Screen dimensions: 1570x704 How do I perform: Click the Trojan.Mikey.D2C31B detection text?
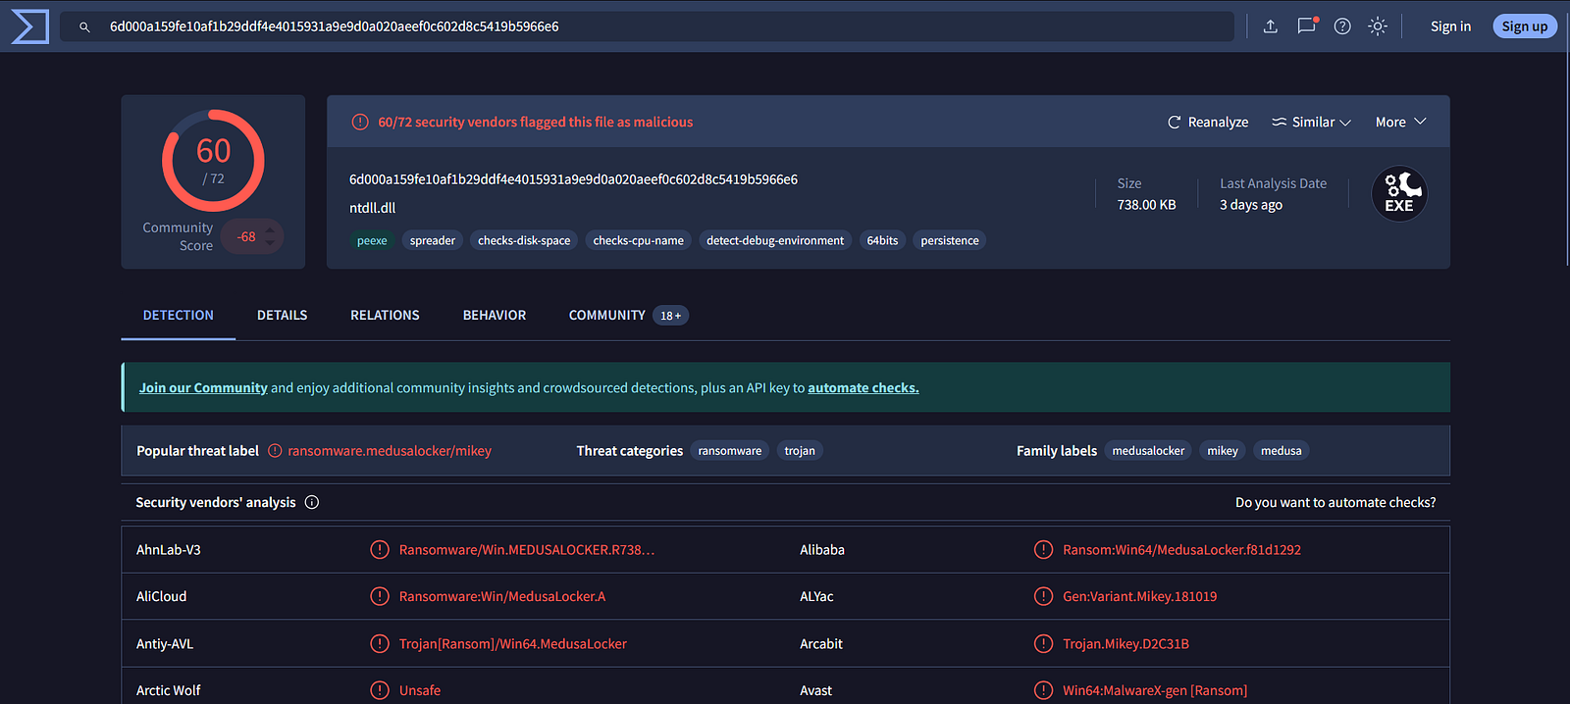[x=1125, y=644]
